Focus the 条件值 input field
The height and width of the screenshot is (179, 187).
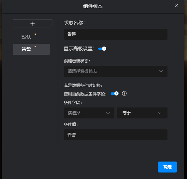(115, 135)
